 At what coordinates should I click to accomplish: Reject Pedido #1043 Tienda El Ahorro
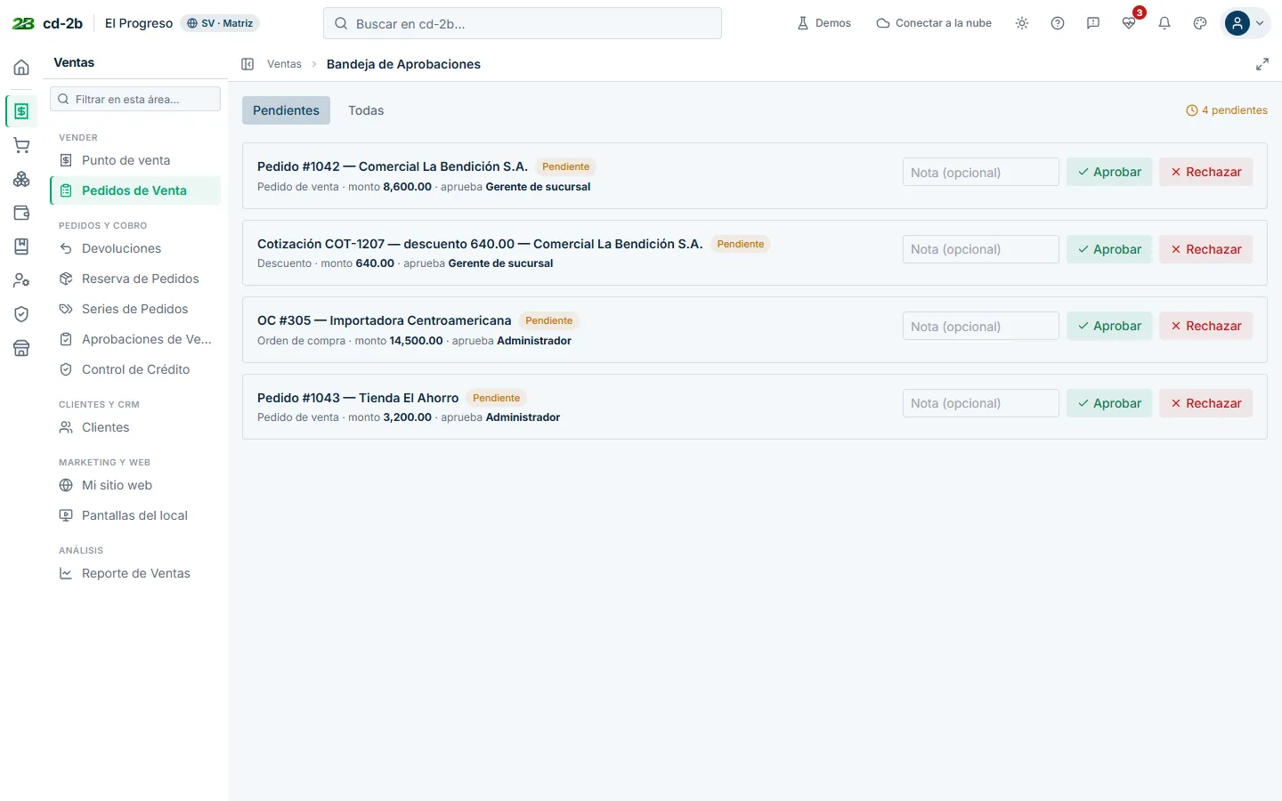point(1206,403)
